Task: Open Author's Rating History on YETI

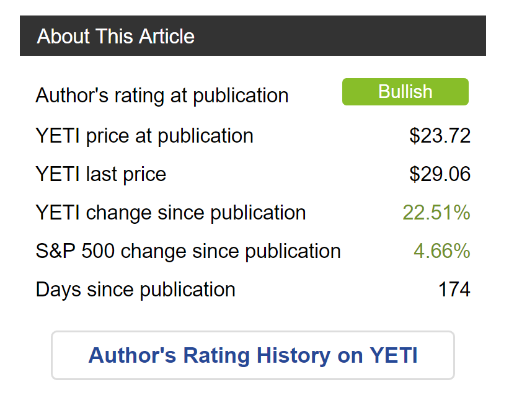Action: 252,355
